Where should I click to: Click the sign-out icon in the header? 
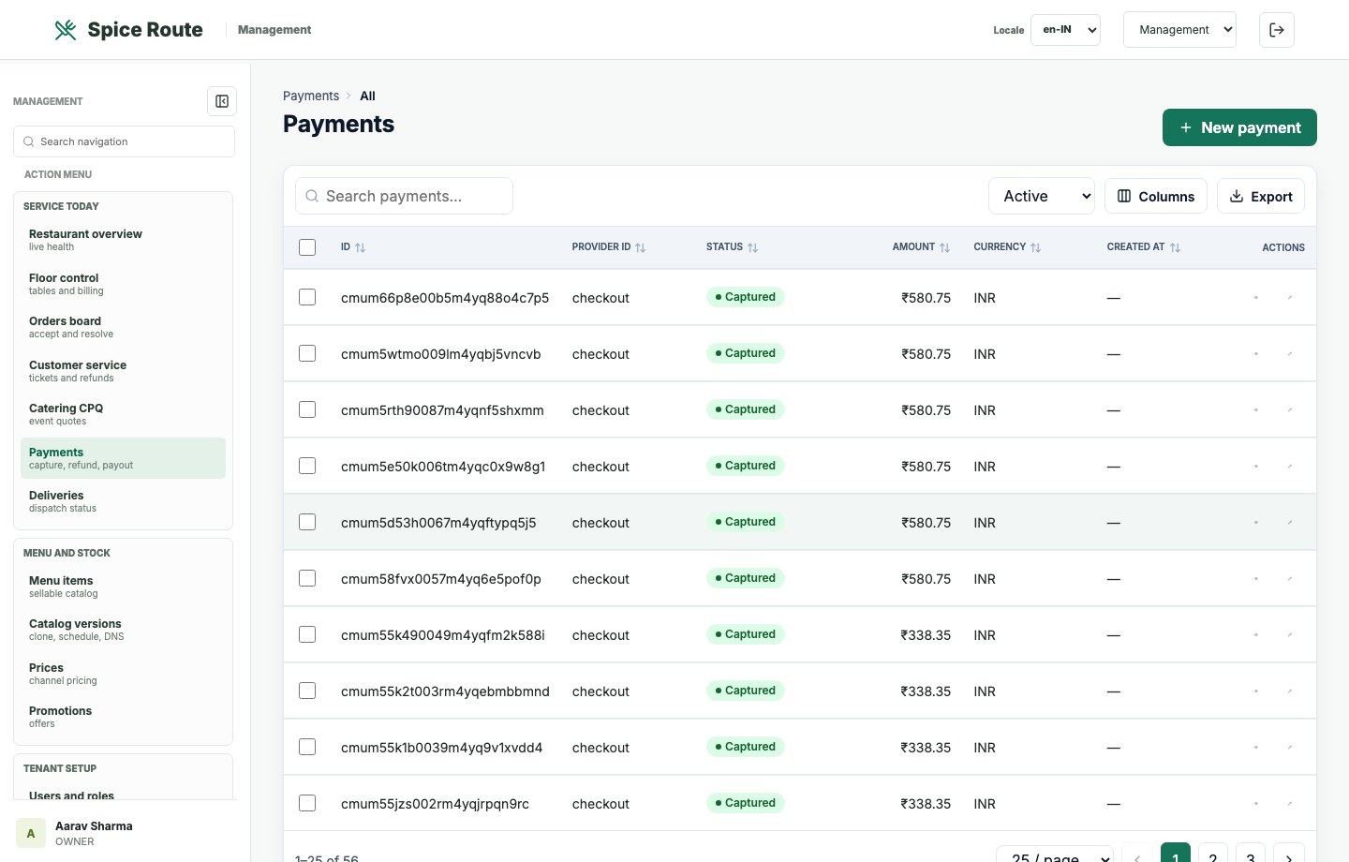pos(1277,30)
